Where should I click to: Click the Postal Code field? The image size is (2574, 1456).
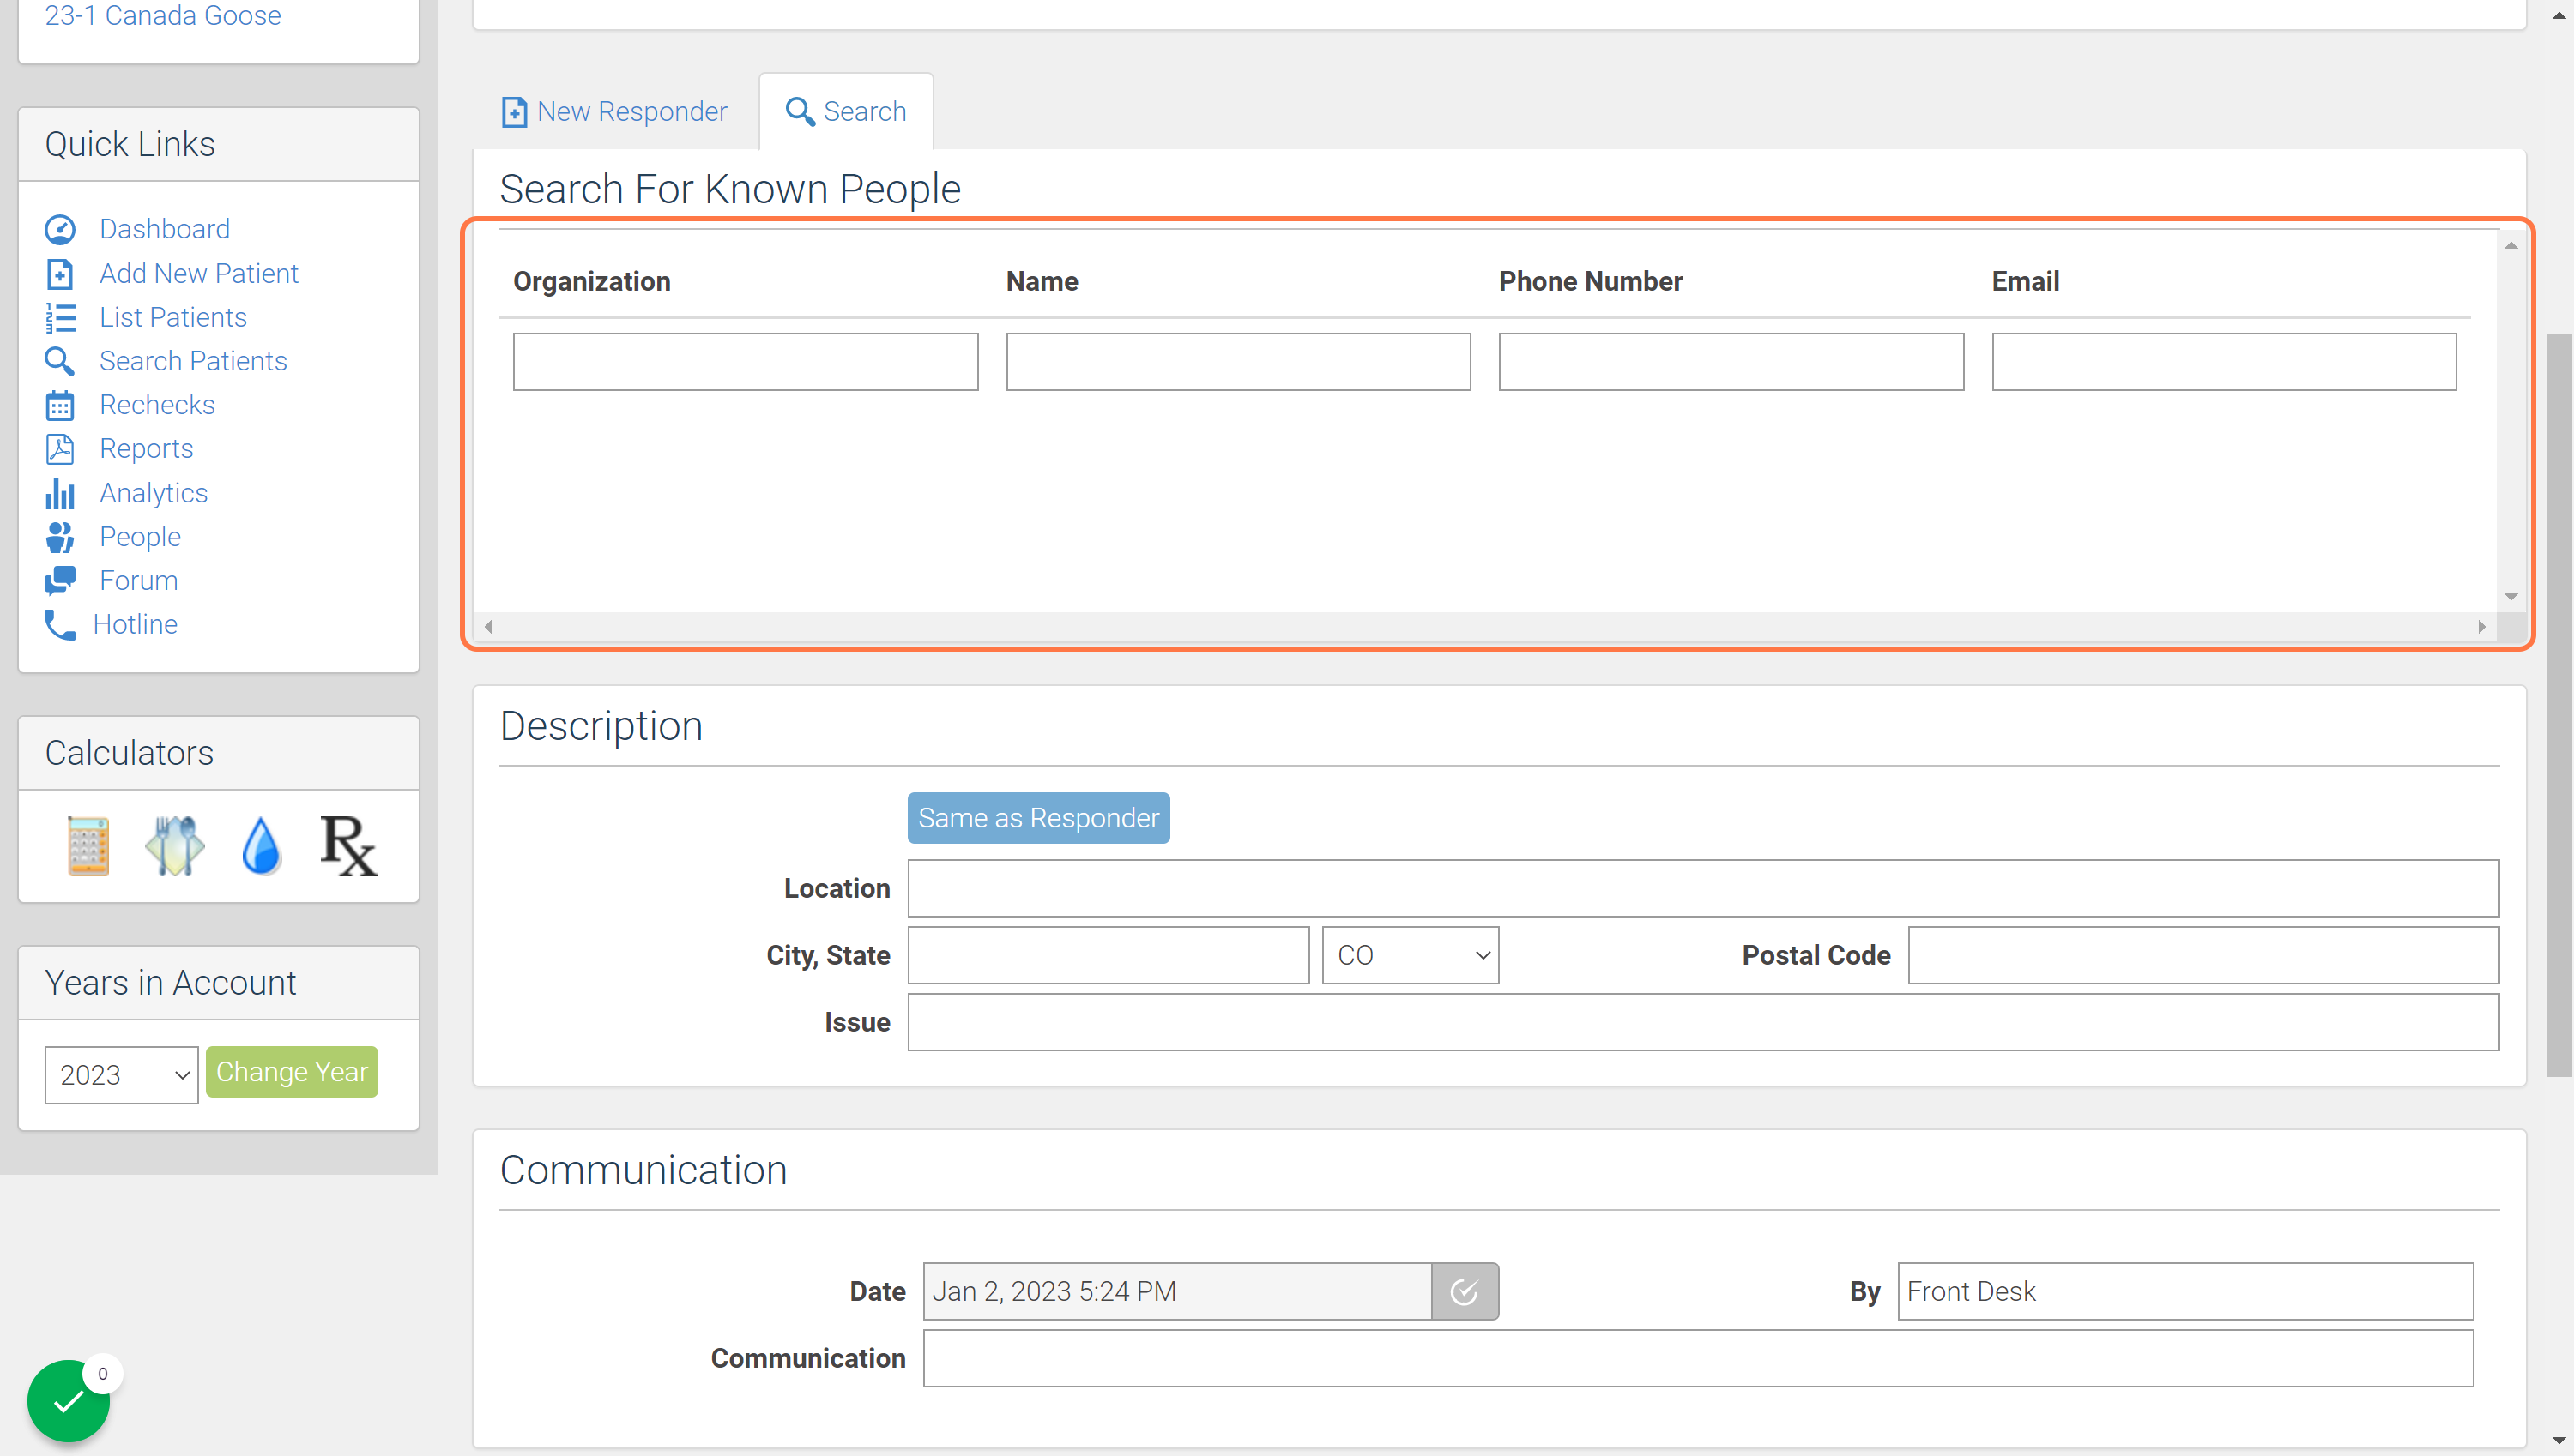2202,955
